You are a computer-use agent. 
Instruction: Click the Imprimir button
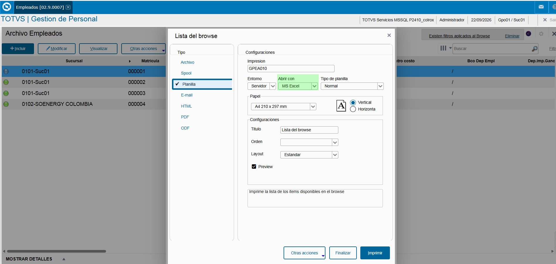click(x=375, y=253)
